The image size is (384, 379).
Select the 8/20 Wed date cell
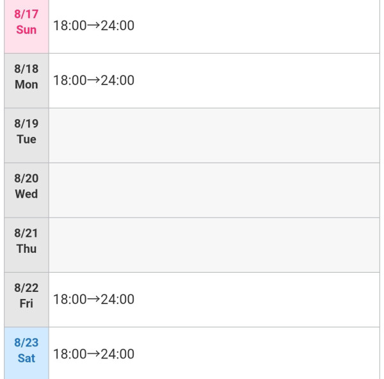point(26,190)
